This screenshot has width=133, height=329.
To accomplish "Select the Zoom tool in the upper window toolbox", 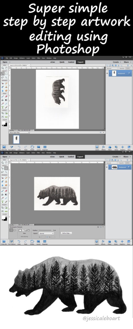I will pyautogui.click(x=3, y=68).
